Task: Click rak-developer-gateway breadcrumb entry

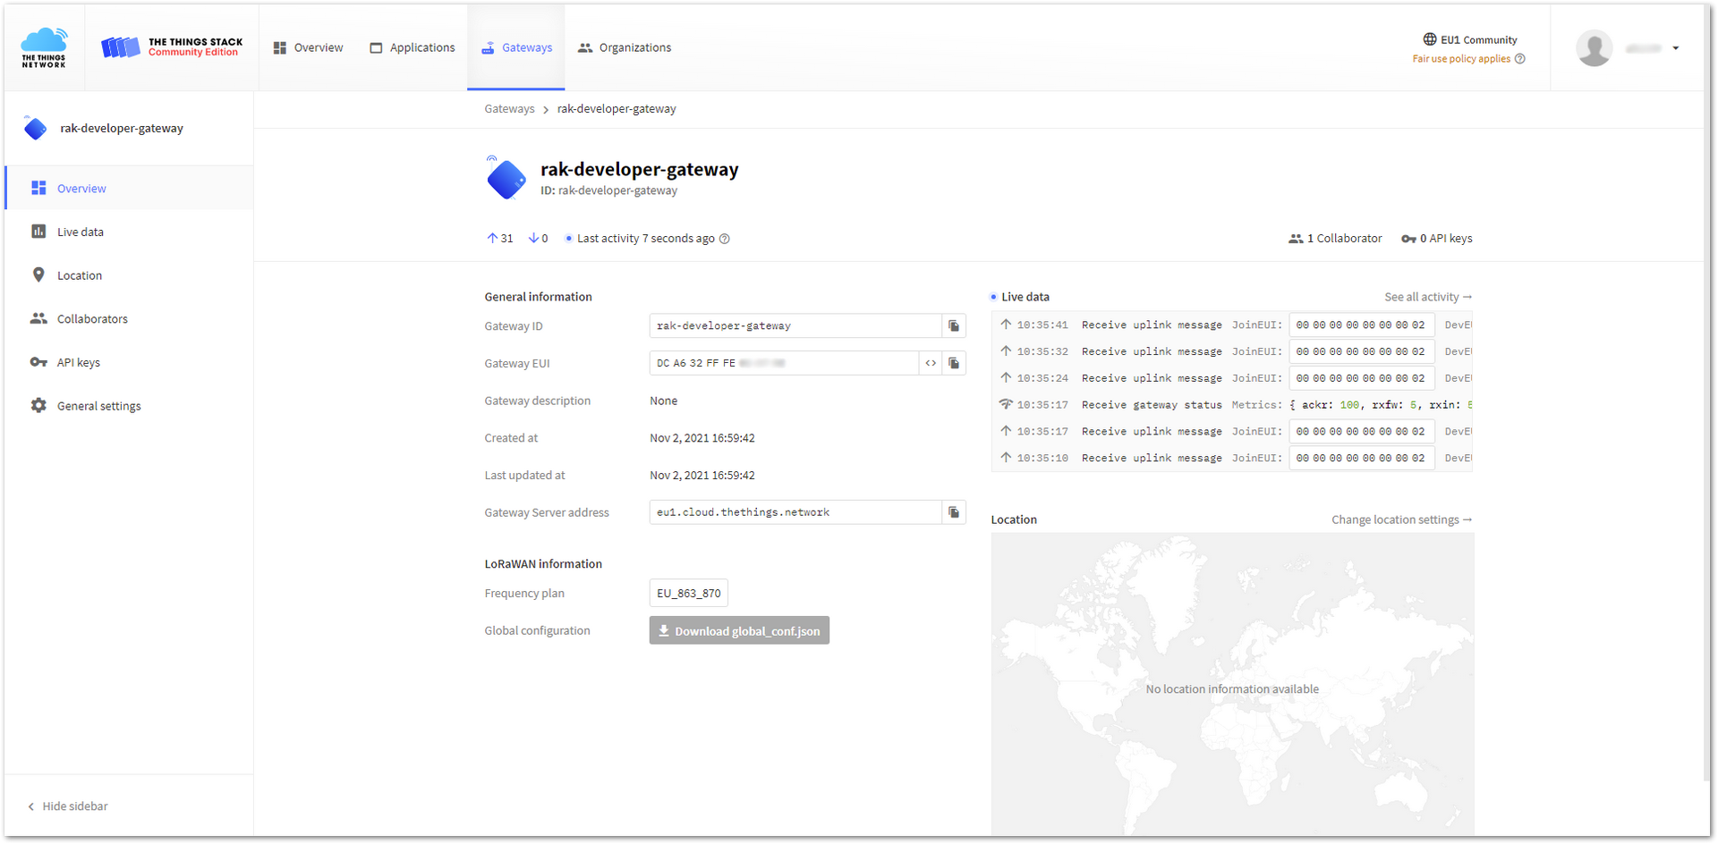Action: pyautogui.click(x=617, y=109)
